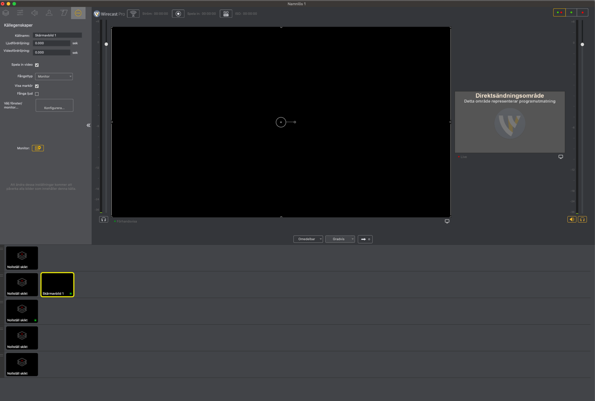595x401 pixels.
Task: Click the monitor icon below the Live window
Action: tap(561, 157)
